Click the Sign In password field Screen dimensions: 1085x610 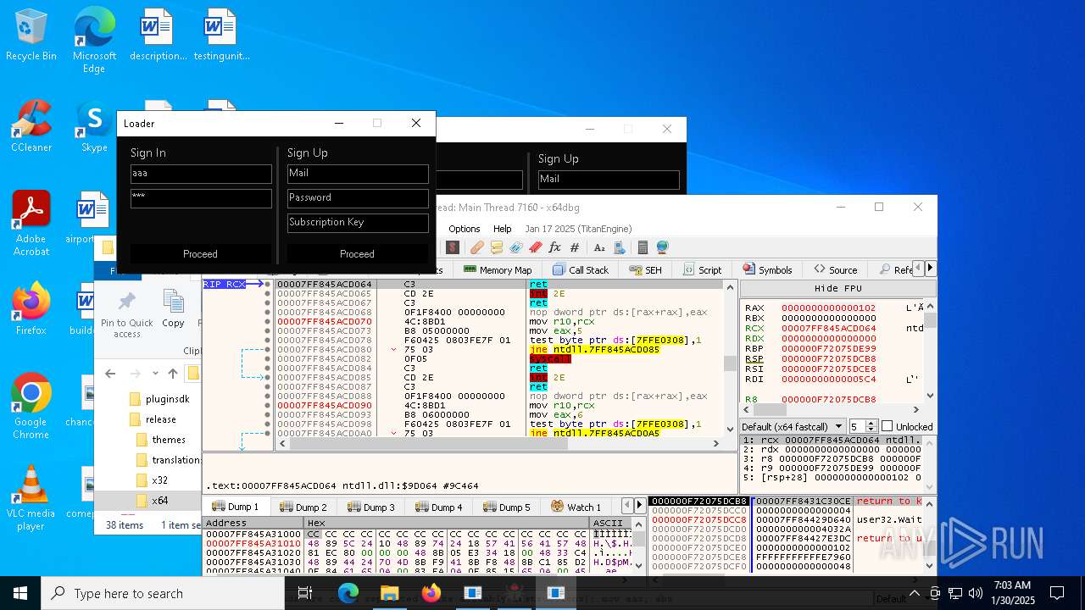pyautogui.click(x=201, y=198)
